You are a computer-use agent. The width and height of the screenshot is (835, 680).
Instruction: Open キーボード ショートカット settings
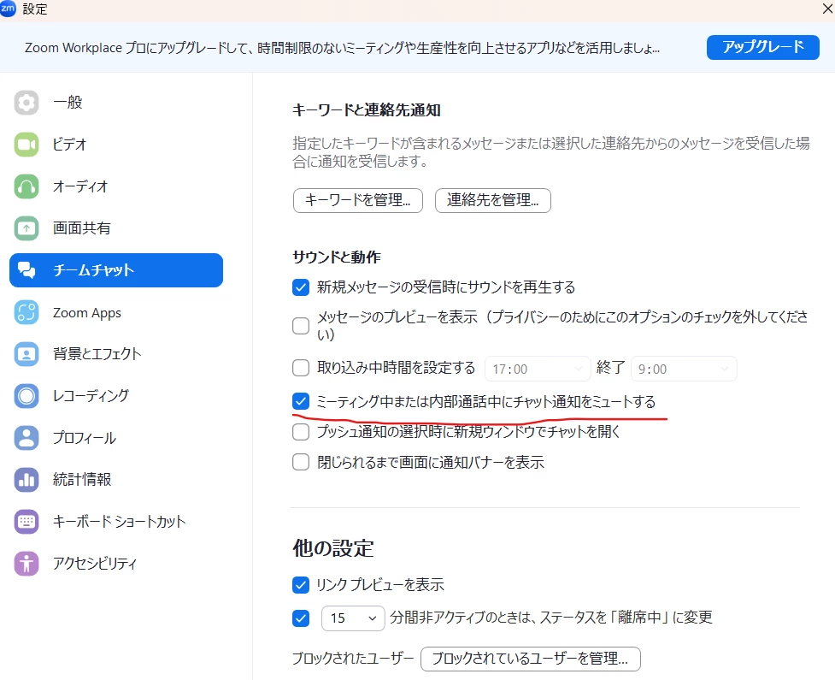pos(116,522)
